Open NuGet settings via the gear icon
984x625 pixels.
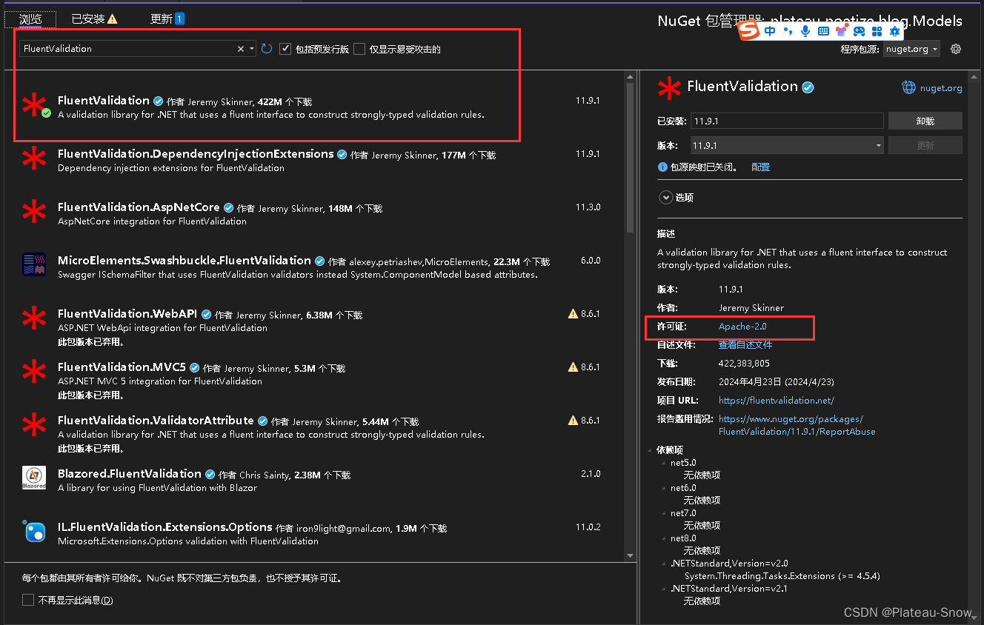[955, 48]
